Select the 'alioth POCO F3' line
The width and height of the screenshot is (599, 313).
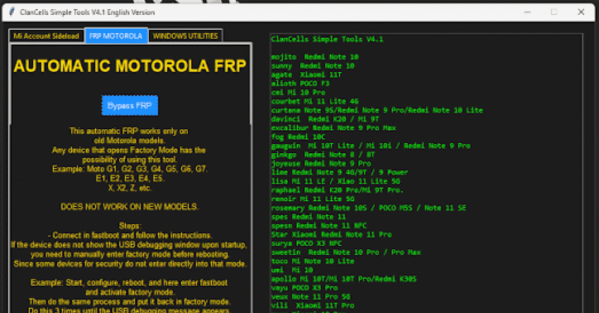[300, 84]
